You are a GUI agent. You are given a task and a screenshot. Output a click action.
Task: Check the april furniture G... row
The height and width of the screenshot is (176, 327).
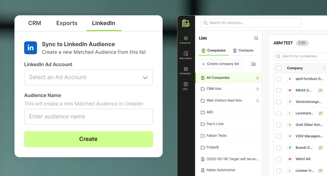279,79
